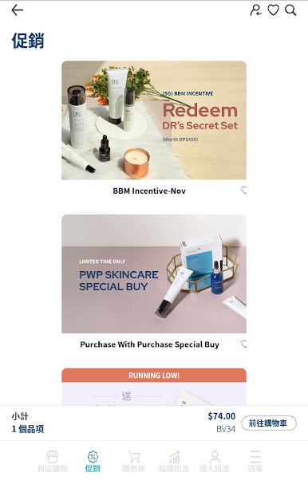
Task: Open the 個人訊息 personal info tab
Action: [x=215, y=462]
